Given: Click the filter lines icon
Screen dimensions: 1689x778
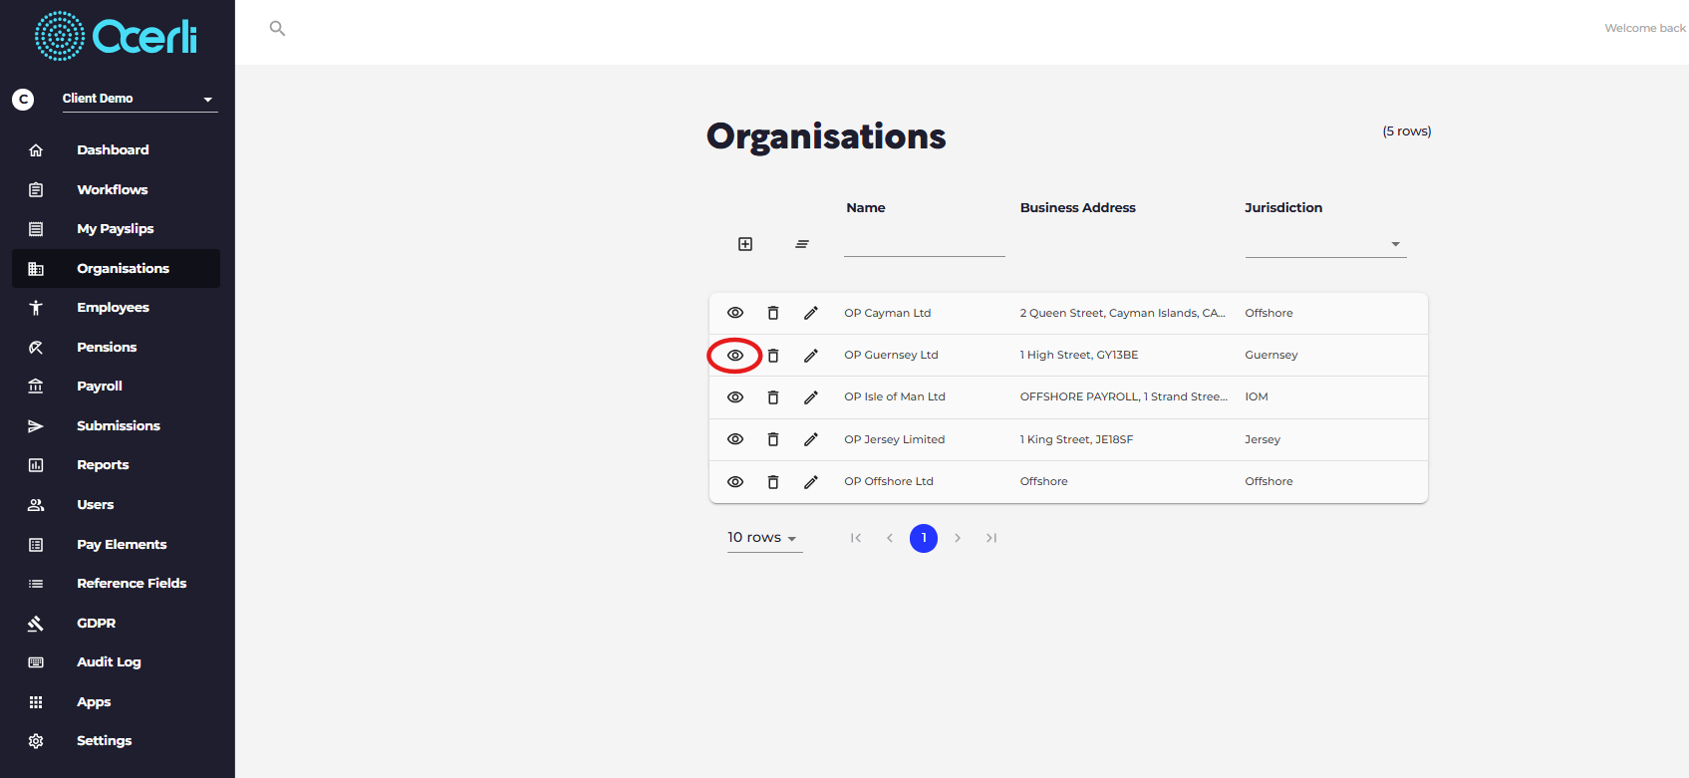Looking at the screenshot, I should (x=802, y=244).
